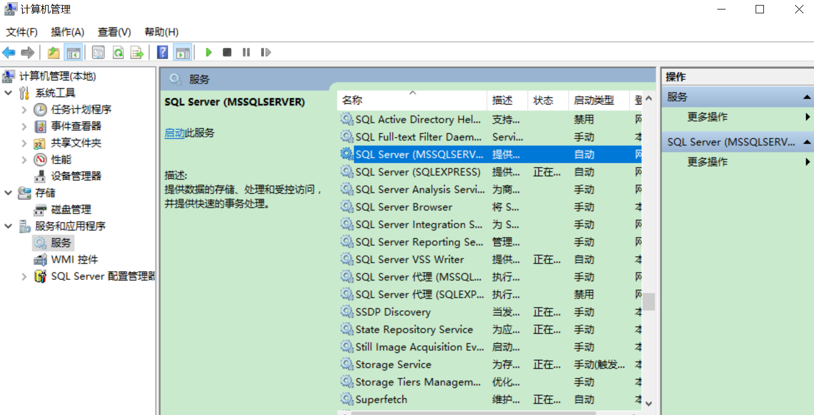Start service with the green play button
Image resolution: width=814 pixels, height=415 pixels.
[209, 52]
